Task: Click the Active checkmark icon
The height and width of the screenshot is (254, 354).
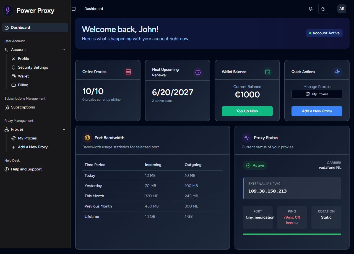Action: (248, 165)
